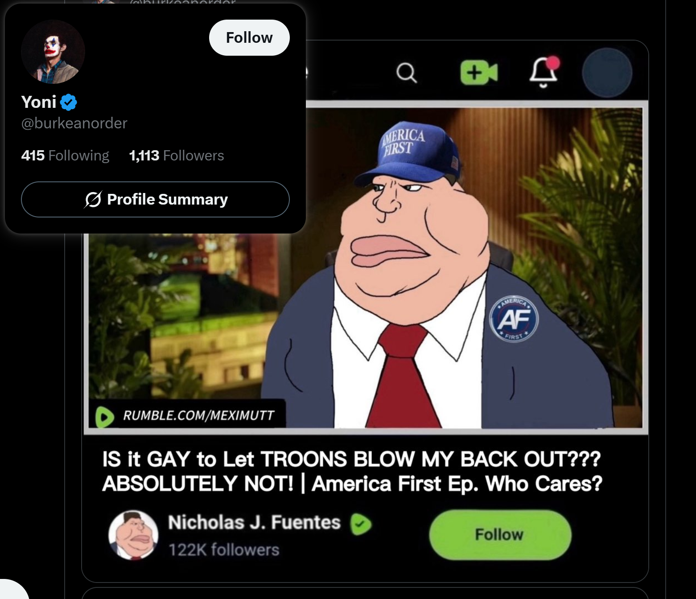Click the Rumble search magnifier icon
696x599 pixels.
[x=407, y=72]
